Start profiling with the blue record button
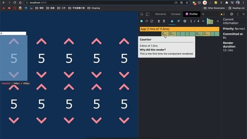 point(142,21)
